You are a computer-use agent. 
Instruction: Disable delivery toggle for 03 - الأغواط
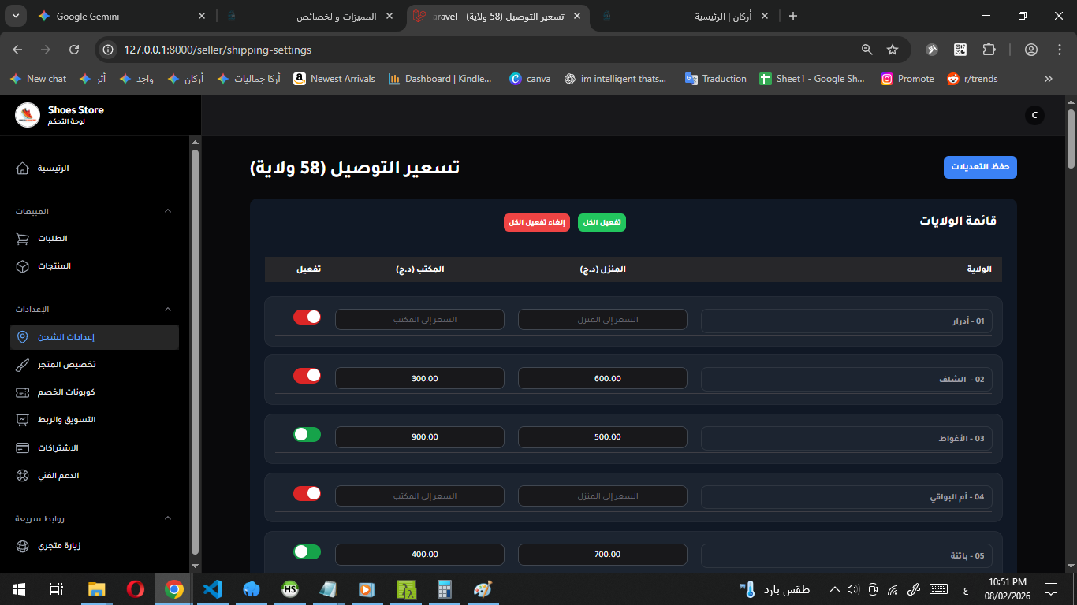pos(307,434)
